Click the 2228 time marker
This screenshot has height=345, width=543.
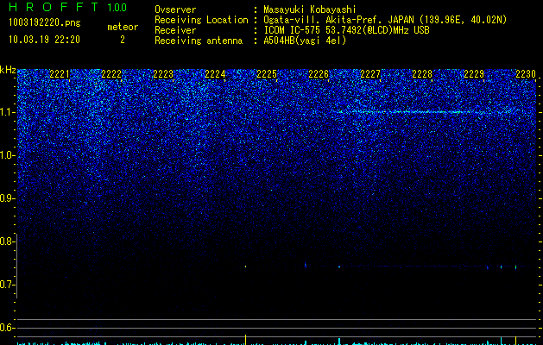click(x=422, y=74)
